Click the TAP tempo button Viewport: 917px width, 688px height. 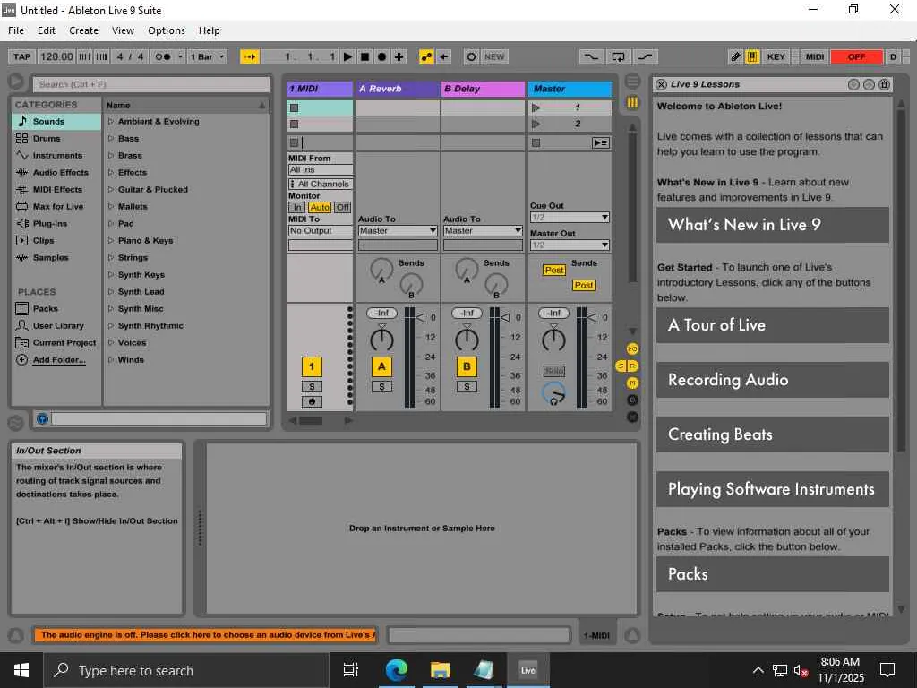pos(21,56)
